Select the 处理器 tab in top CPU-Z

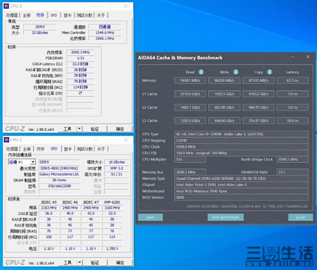[12, 15]
